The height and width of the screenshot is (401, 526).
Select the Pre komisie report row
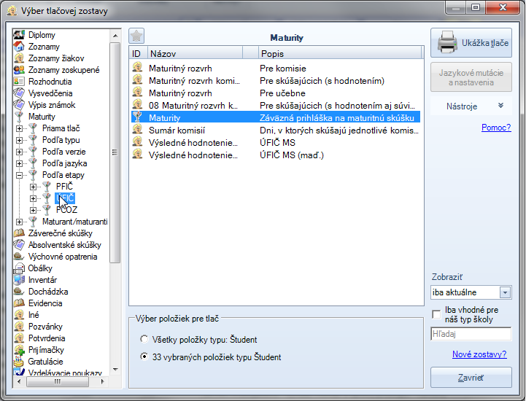[276, 68]
